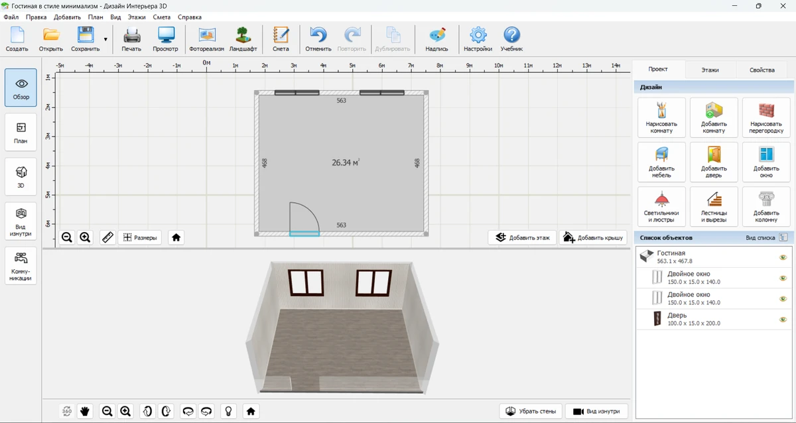Click the Вид изнутри camera button below the 3D view
This screenshot has width=796, height=423.
pos(596,411)
